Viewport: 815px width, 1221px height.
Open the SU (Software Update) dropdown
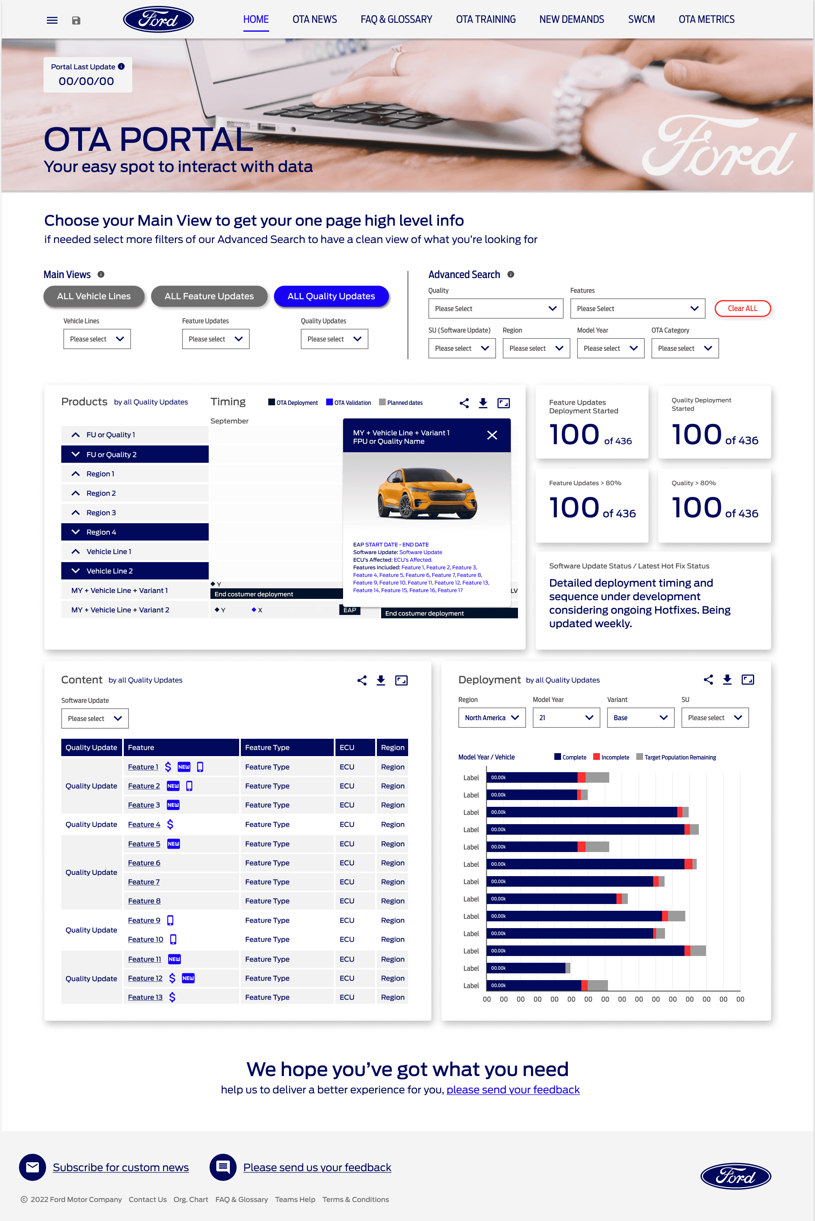coord(462,348)
